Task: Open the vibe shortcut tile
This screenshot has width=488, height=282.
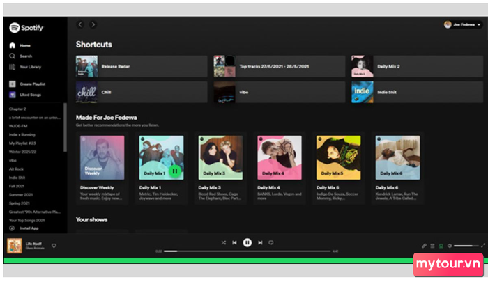Action: tap(280, 92)
